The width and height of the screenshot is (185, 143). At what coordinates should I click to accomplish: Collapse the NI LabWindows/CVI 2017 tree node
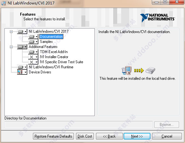click(x=11, y=31)
